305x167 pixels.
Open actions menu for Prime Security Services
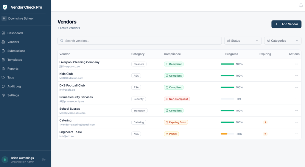(296, 99)
